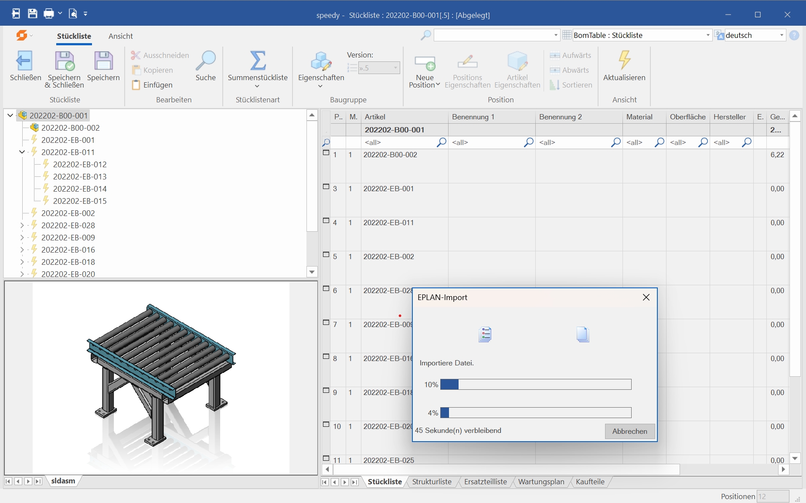Click the Schließen back-arrow icon
This screenshot has height=503, width=806.
25,61
